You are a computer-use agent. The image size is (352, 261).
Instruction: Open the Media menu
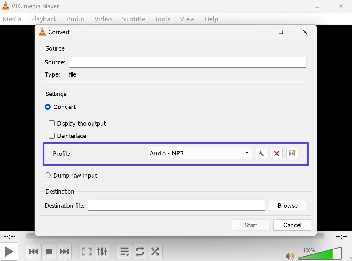coord(12,19)
